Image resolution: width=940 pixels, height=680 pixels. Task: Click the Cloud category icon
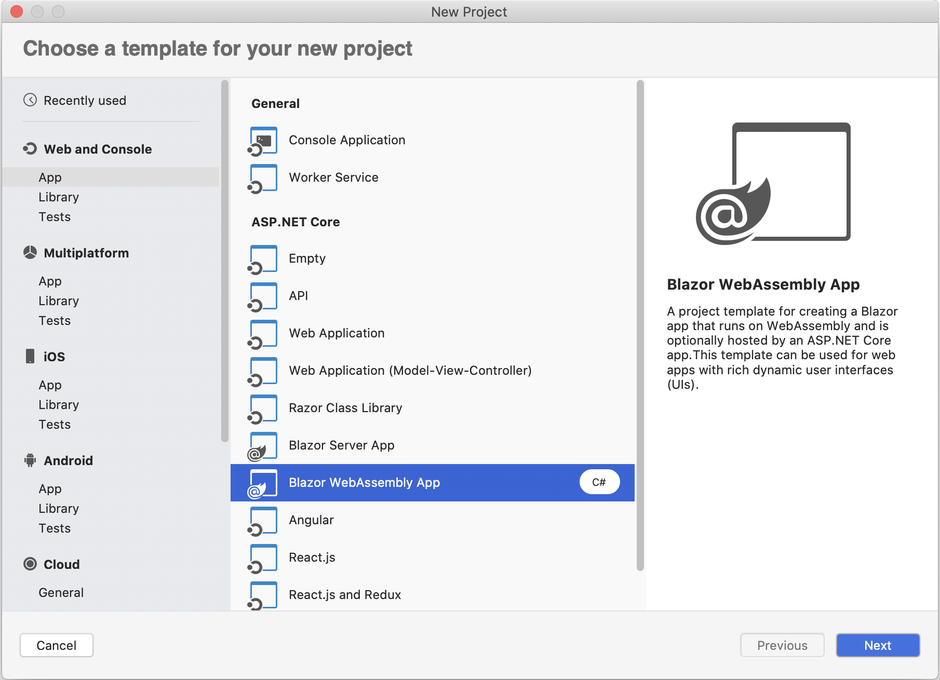click(30, 564)
